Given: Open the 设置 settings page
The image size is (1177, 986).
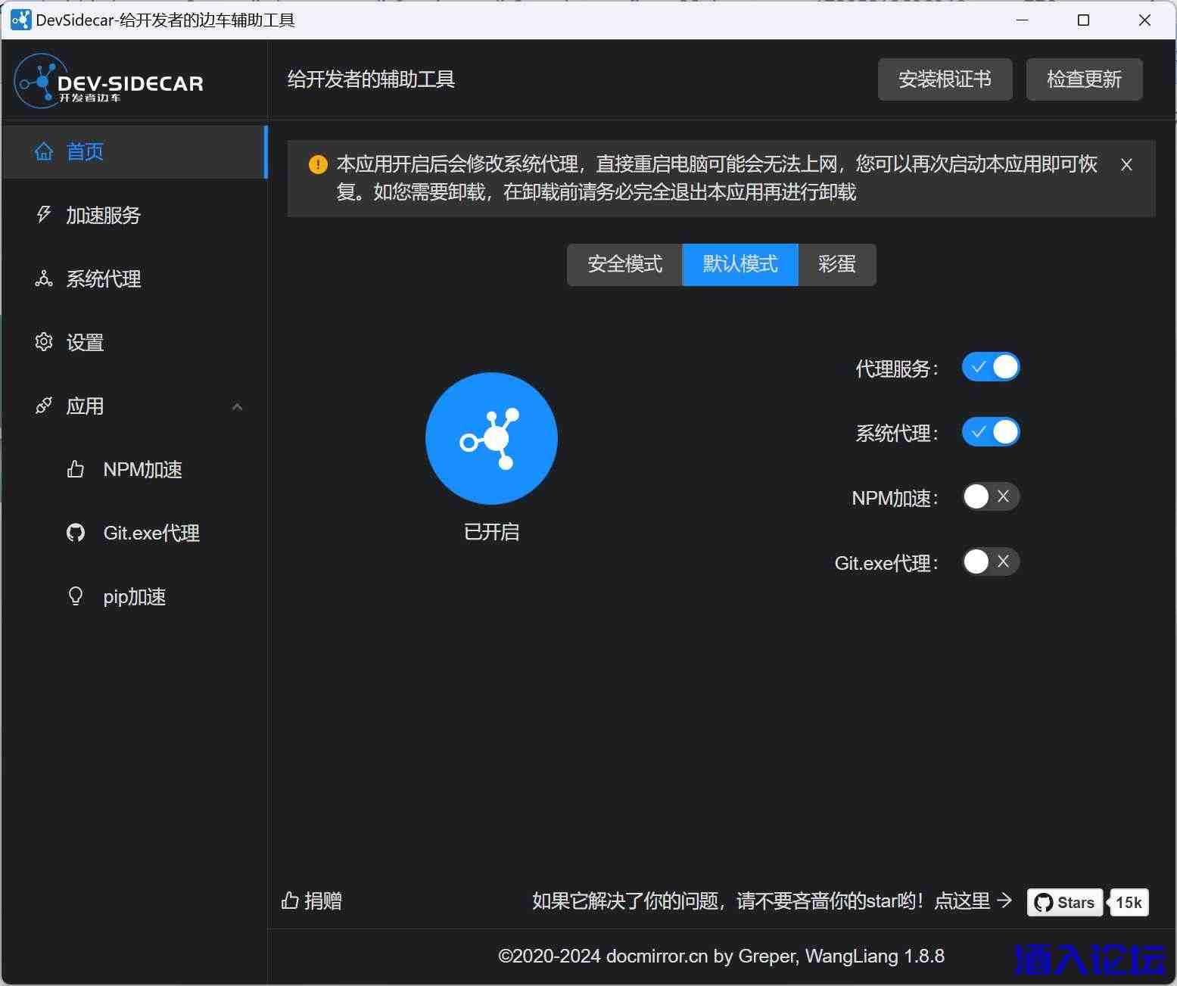Looking at the screenshot, I should click(84, 342).
